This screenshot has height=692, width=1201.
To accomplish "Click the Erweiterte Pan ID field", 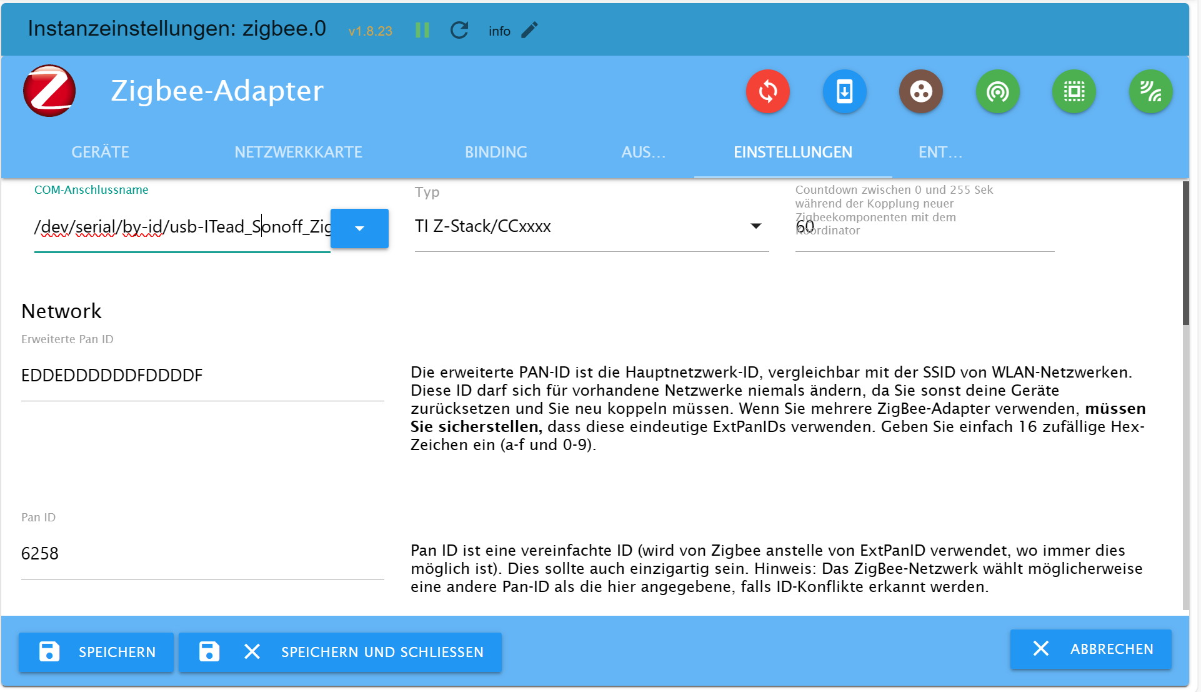I will 202,376.
